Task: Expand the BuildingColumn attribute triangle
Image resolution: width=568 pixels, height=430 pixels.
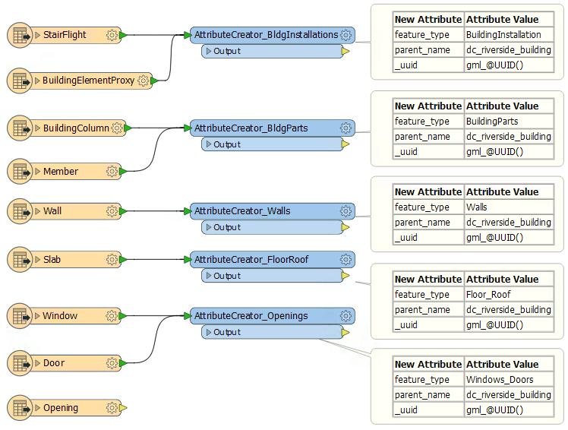Action: pyautogui.click(x=37, y=128)
